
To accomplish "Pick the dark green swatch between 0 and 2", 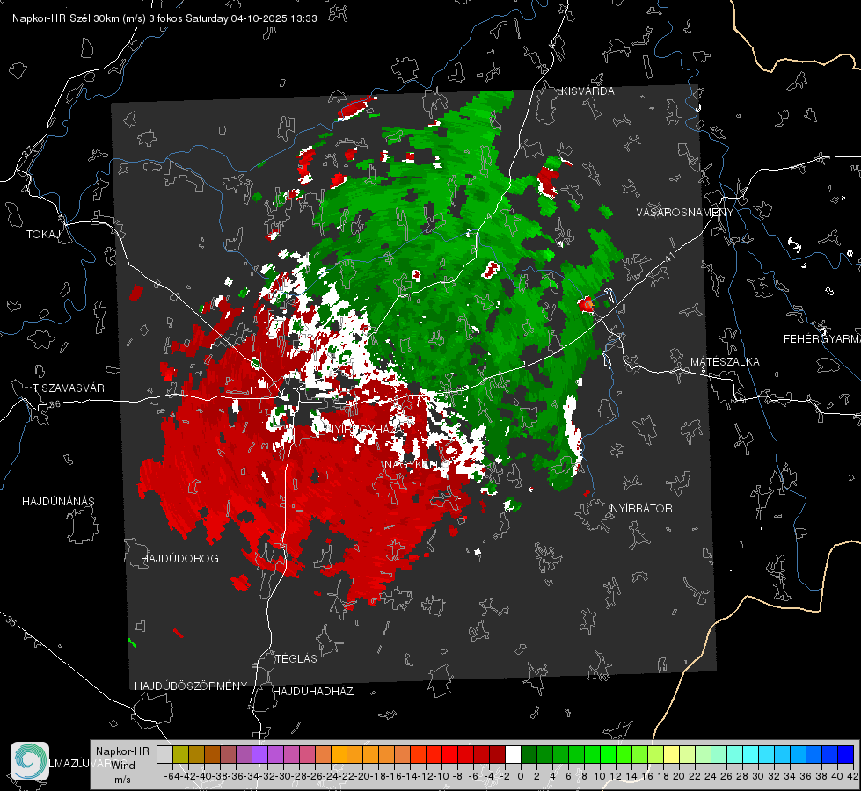I will [529, 754].
